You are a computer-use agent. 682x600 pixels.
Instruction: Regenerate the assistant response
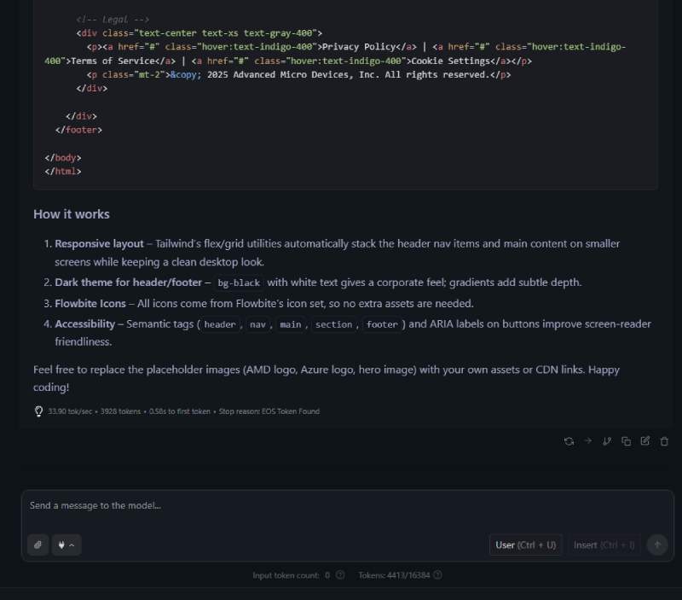point(569,441)
